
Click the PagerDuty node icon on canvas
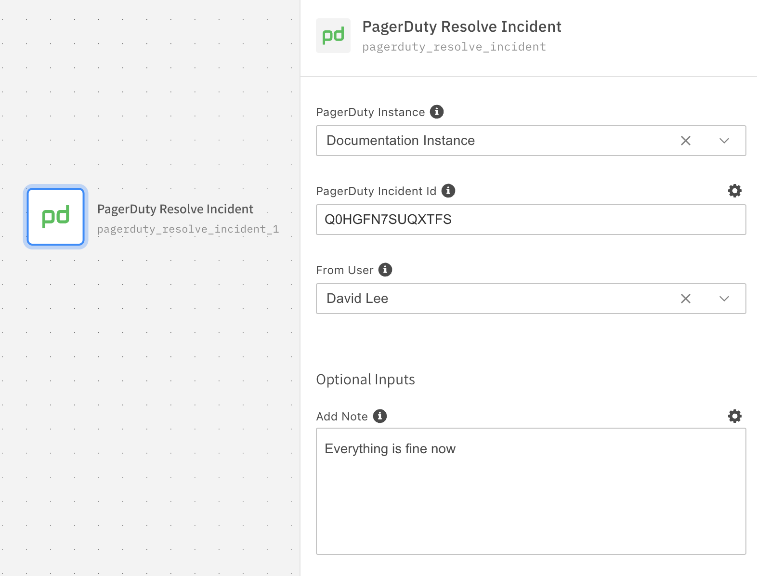coord(56,217)
